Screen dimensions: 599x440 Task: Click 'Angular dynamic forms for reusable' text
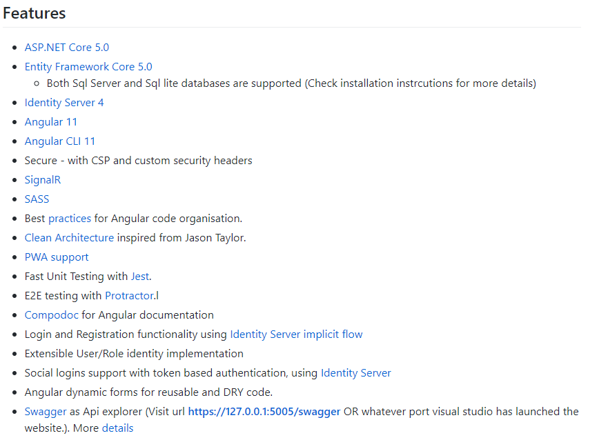tap(148, 392)
